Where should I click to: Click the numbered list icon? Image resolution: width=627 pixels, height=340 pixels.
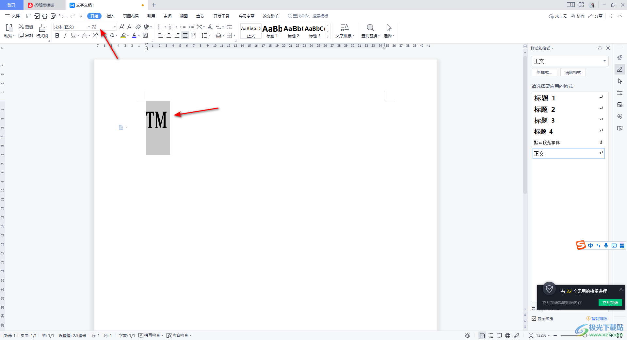point(172,27)
